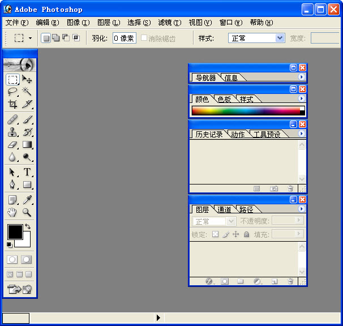The image size is (343, 326).
Task: Select the Rectangular Marquee tool in toolbox
Action: click(12, 79)
